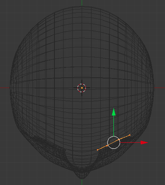Click the red X-axis gizmo arrow
The height and width of the screenshot is (185, 165).
tap(144, 143)
